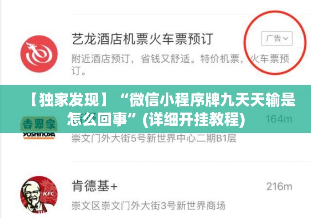
Task: Expand the 广告 dropdown tag
Action: (x=277, y=39)
